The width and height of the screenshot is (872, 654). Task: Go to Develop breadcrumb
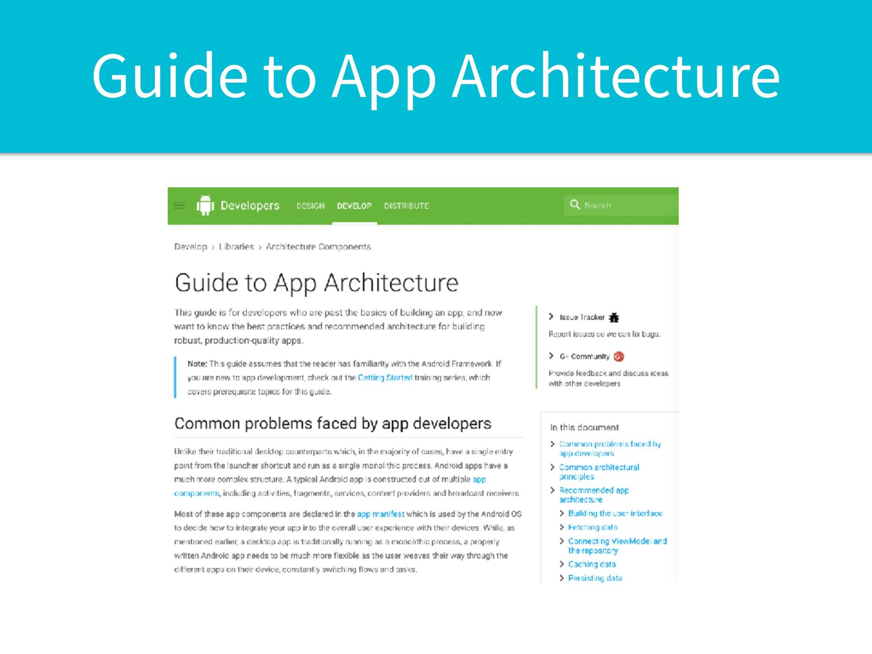[190, 247]
